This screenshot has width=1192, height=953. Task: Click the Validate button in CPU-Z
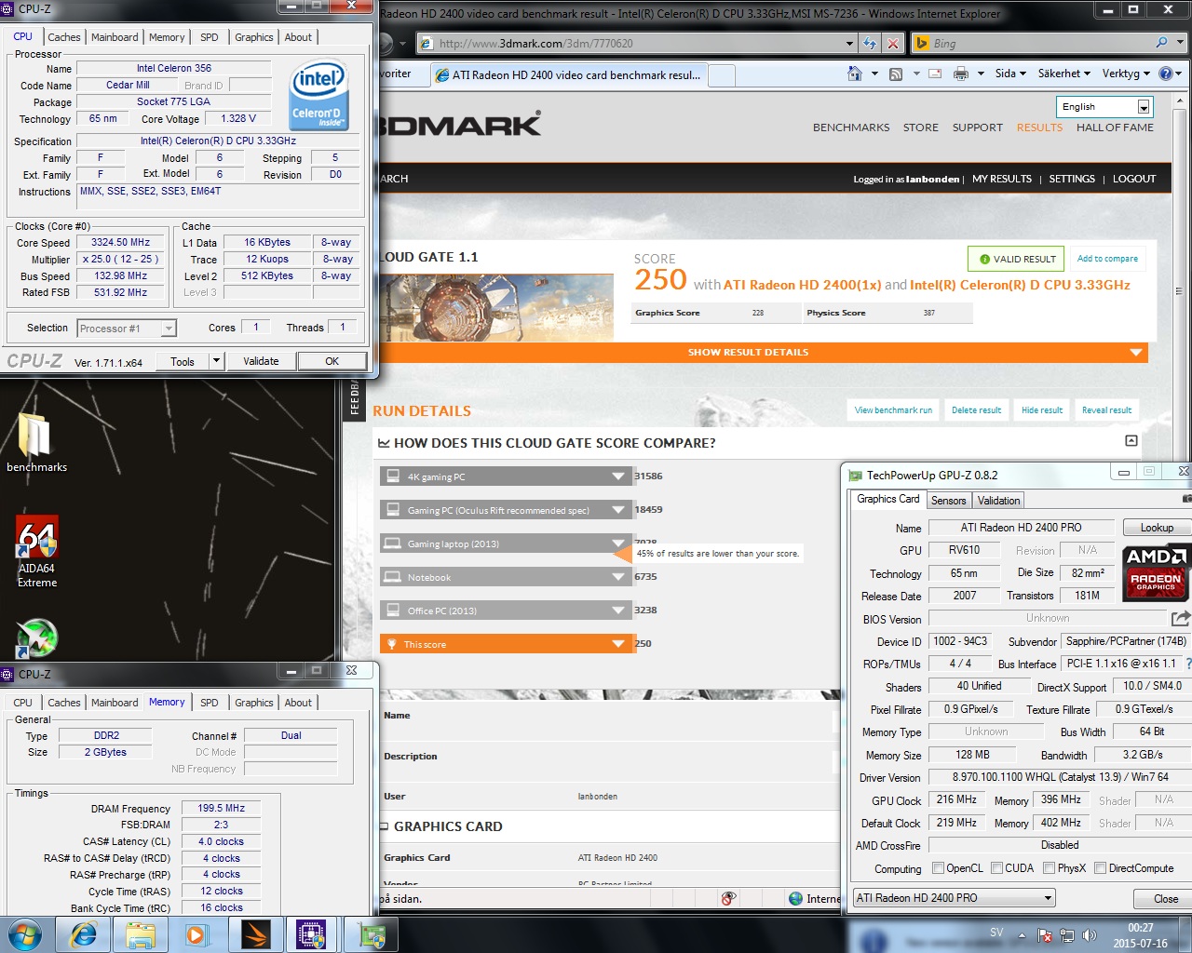[261, 361]
